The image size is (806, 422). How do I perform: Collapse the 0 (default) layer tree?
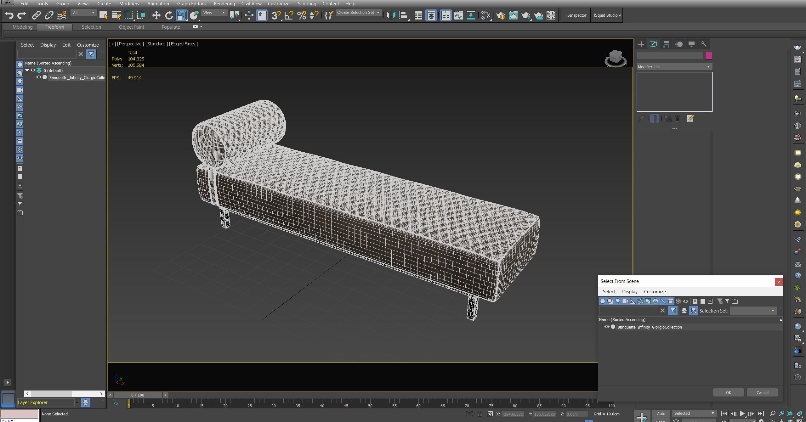tap(27, 70)
